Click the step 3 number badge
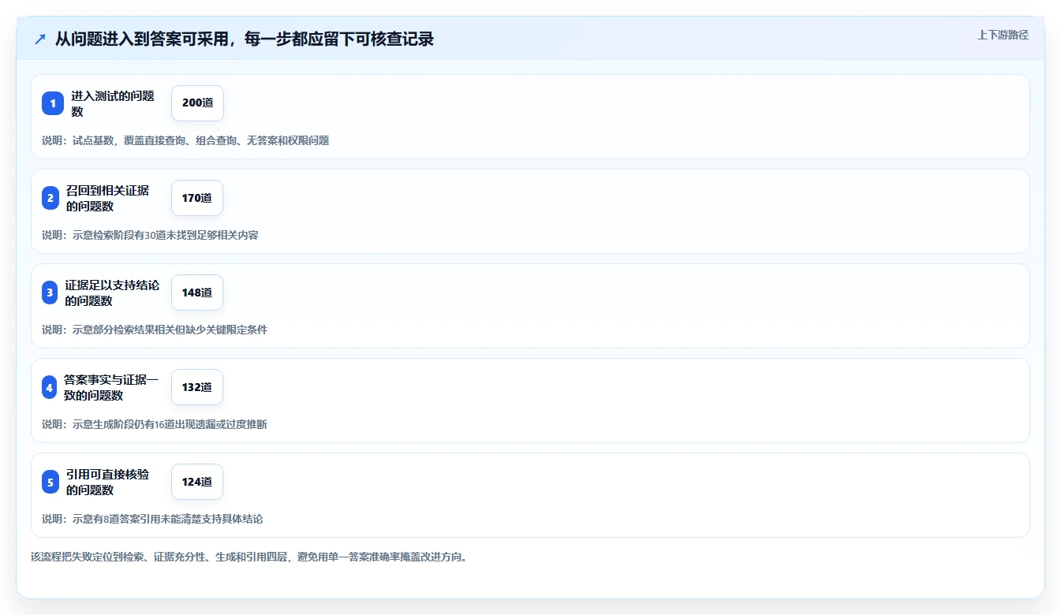 [x=50, y=293]
